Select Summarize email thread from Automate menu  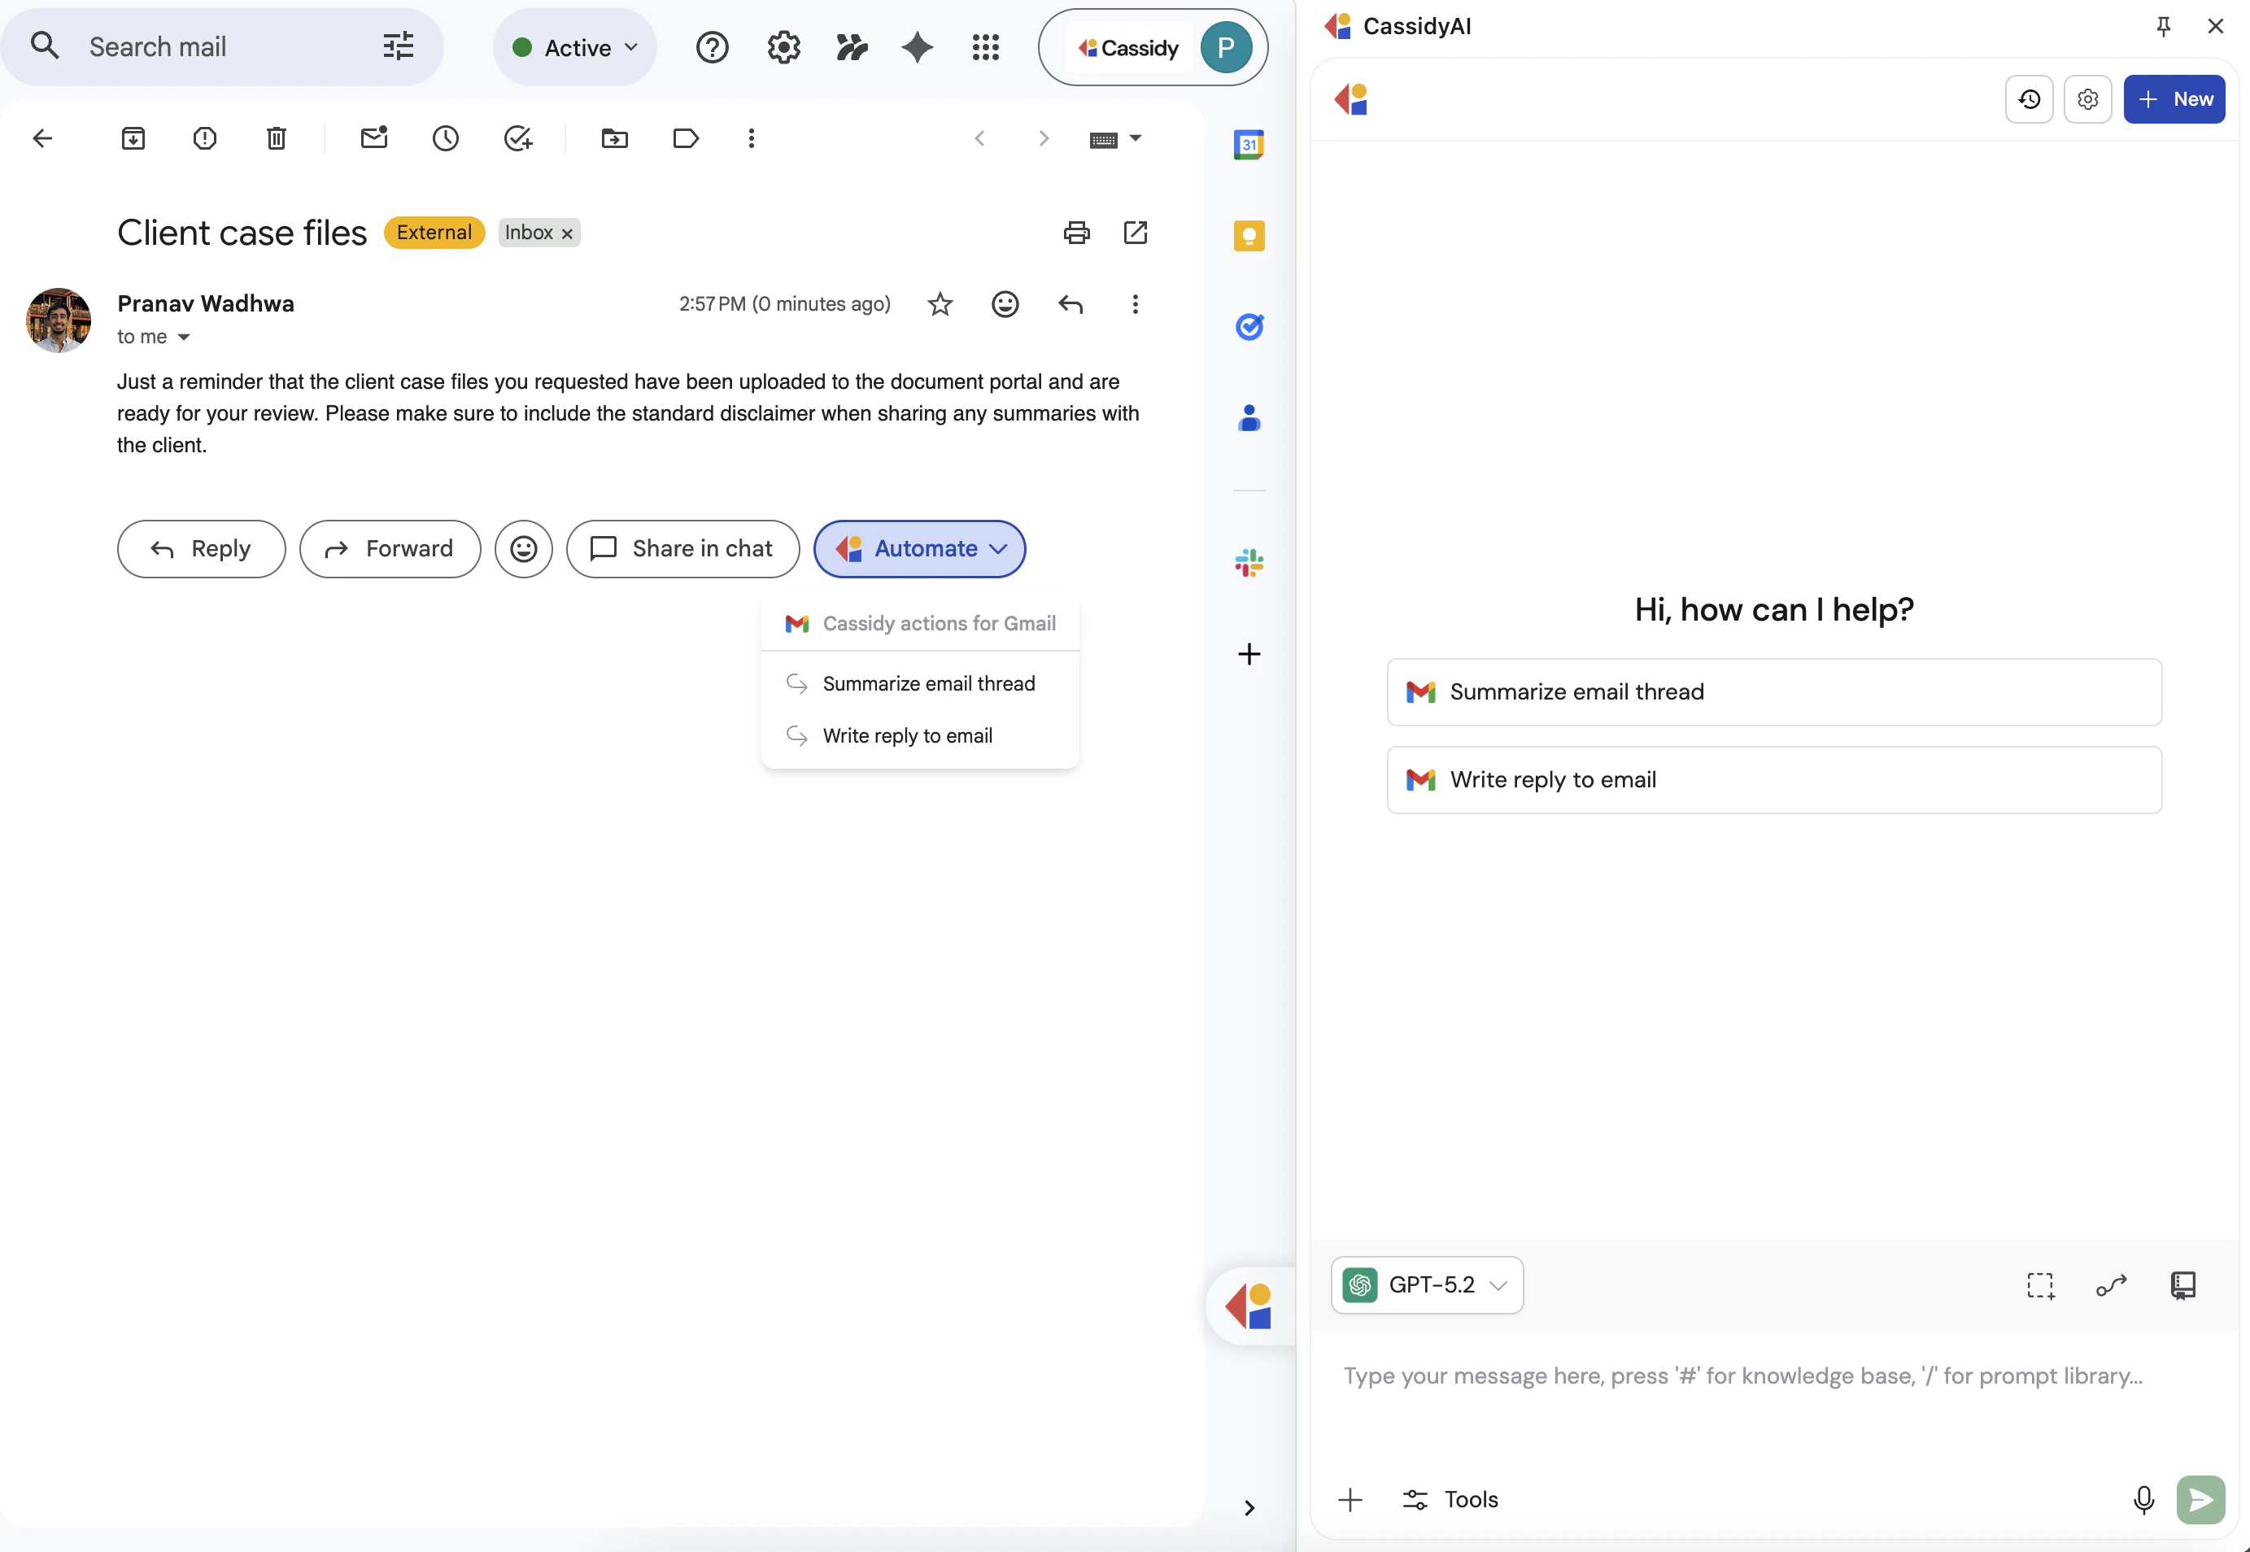[x=927, y=683]
